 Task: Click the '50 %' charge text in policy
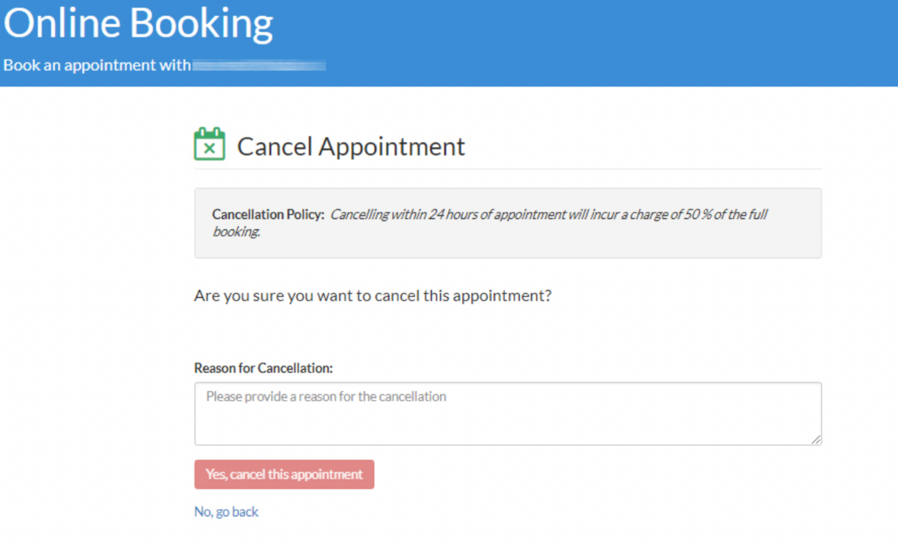pyautogui.click(x=697, y=214)
